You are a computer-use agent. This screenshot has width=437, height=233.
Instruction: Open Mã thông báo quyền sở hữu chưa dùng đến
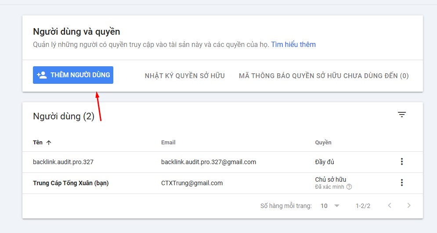click(x=323, y=76)
